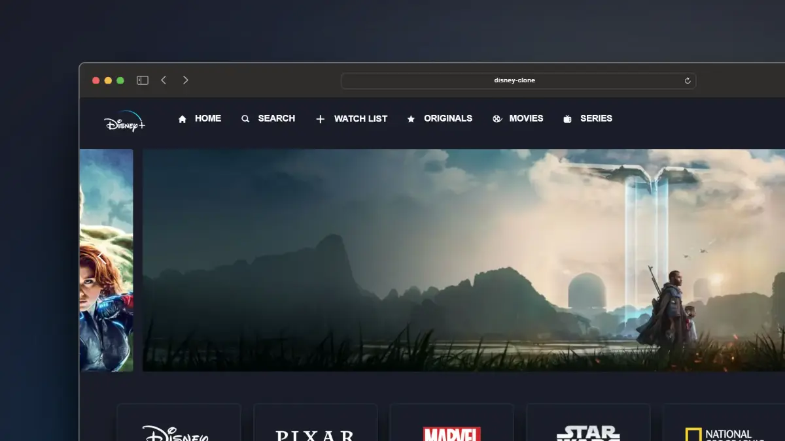
Task: Open the SERIES section
Action: pos(596,118)
